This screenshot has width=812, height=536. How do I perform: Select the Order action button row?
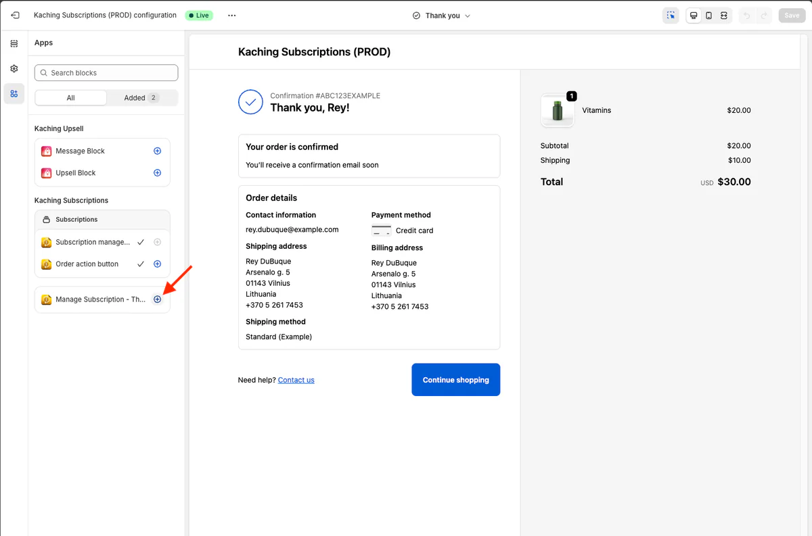pyautogui.click(x=102, y=264)
